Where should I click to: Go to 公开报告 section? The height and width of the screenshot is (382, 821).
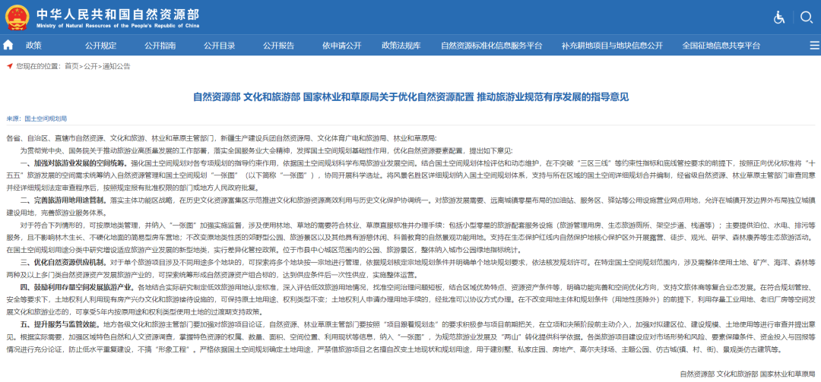coord(278,46)
